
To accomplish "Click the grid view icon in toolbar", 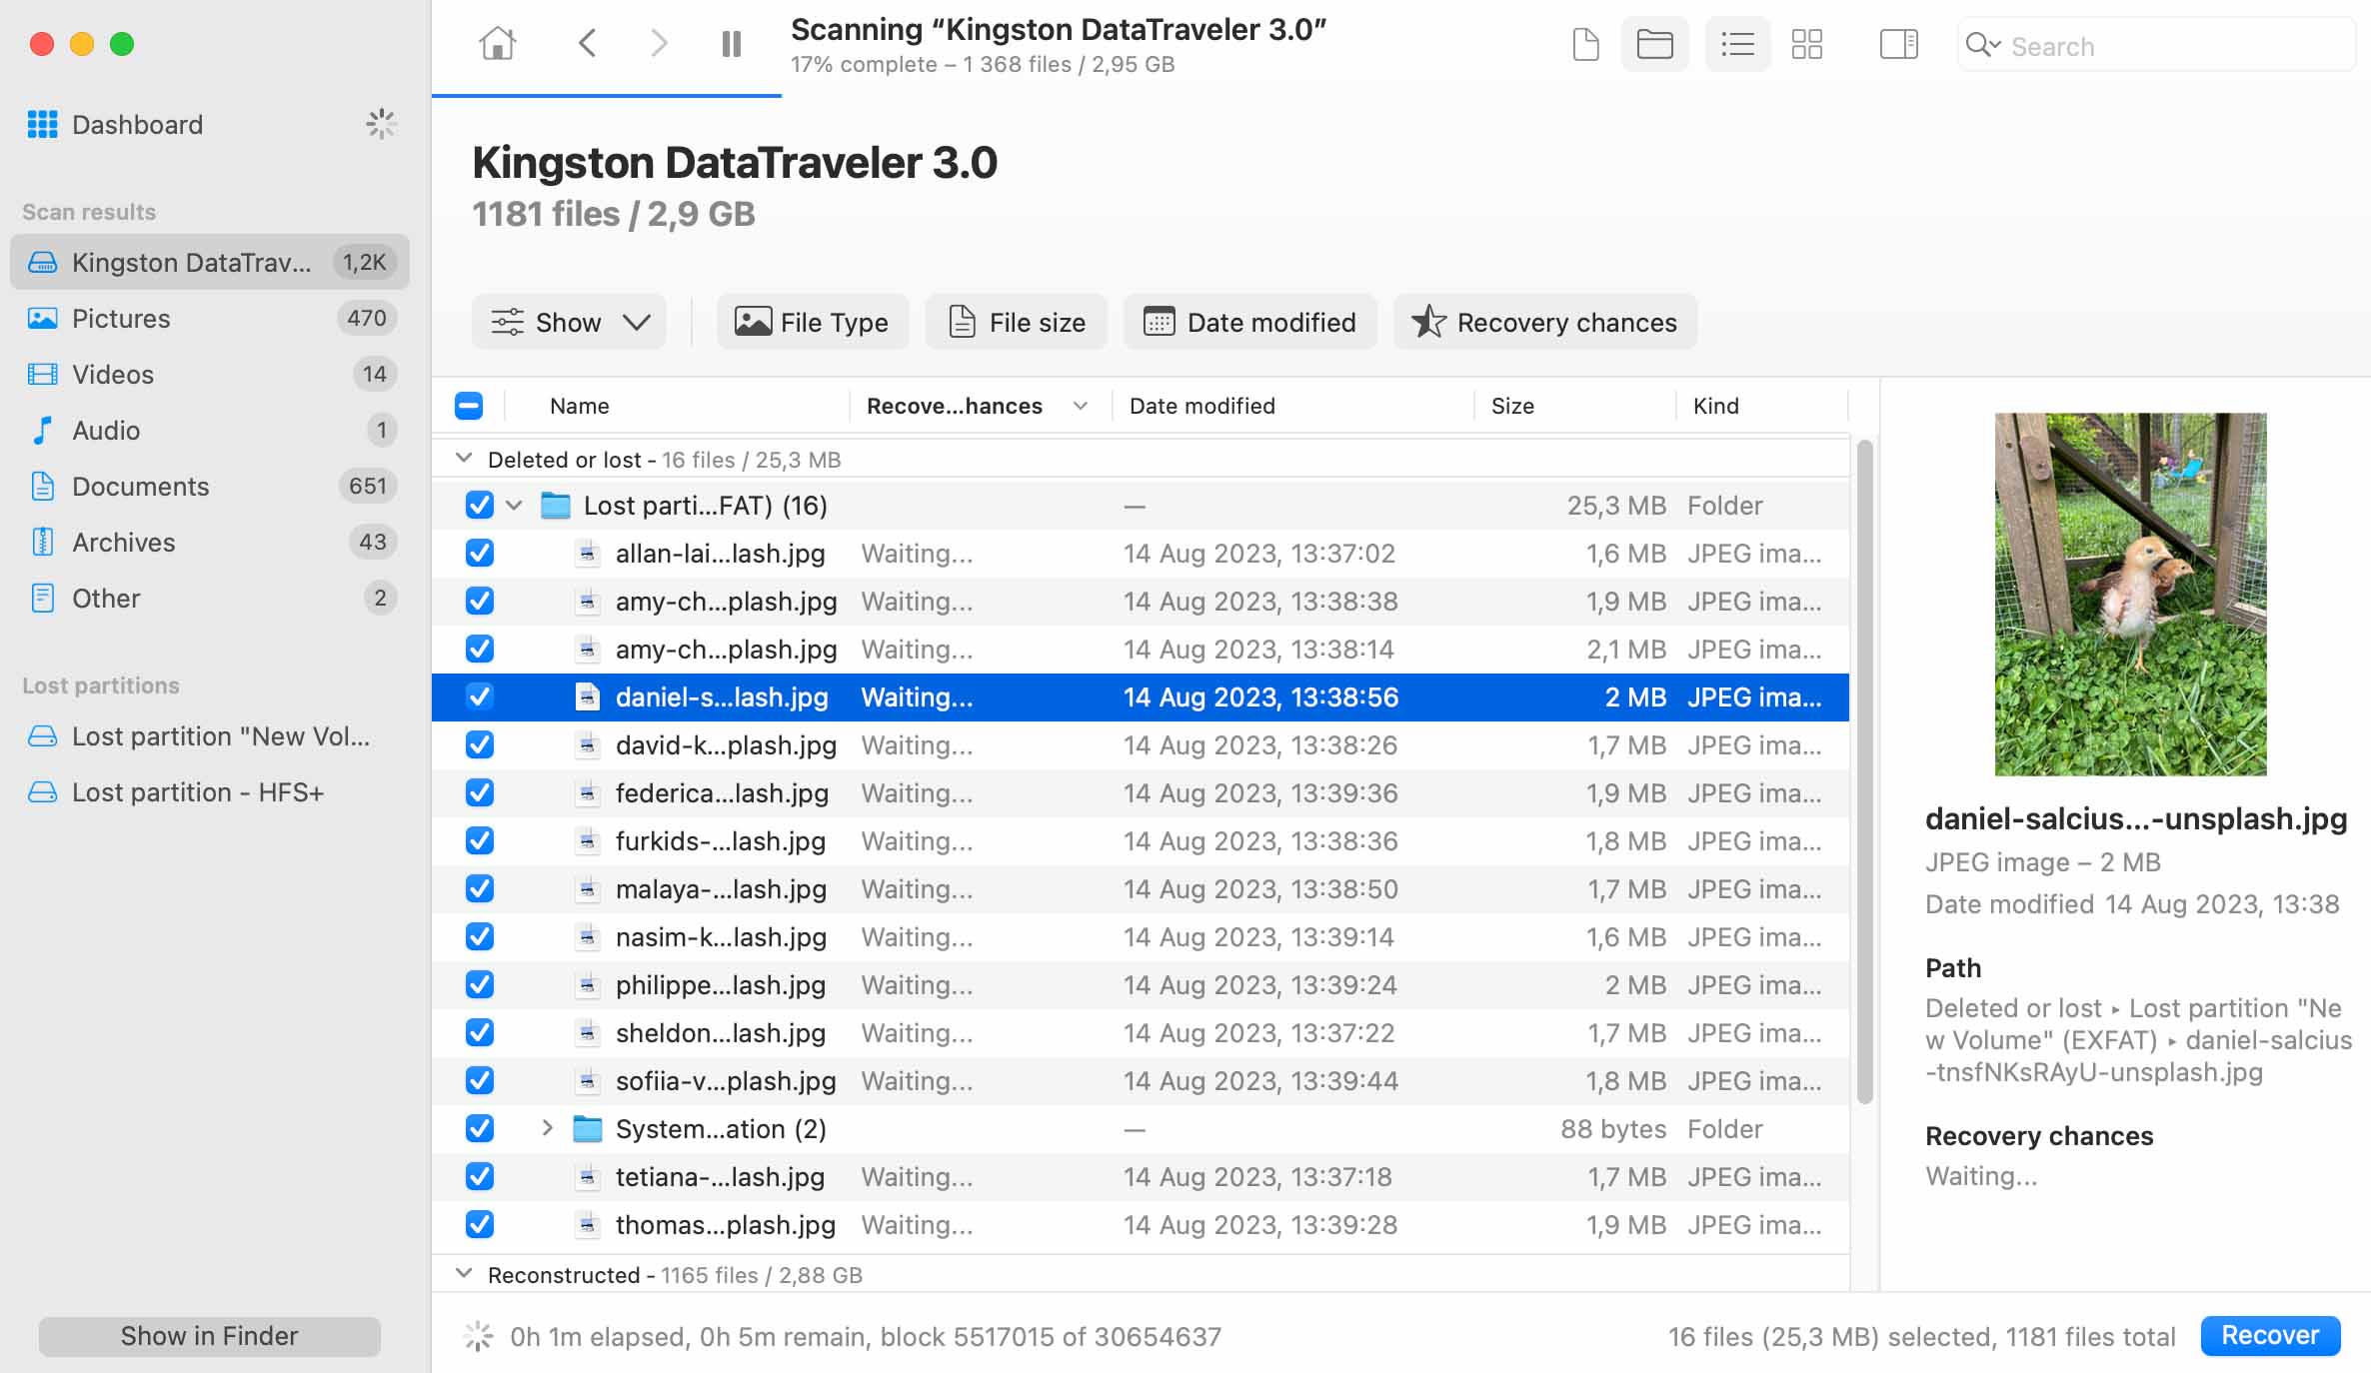I will click(x=1807, y=46).
